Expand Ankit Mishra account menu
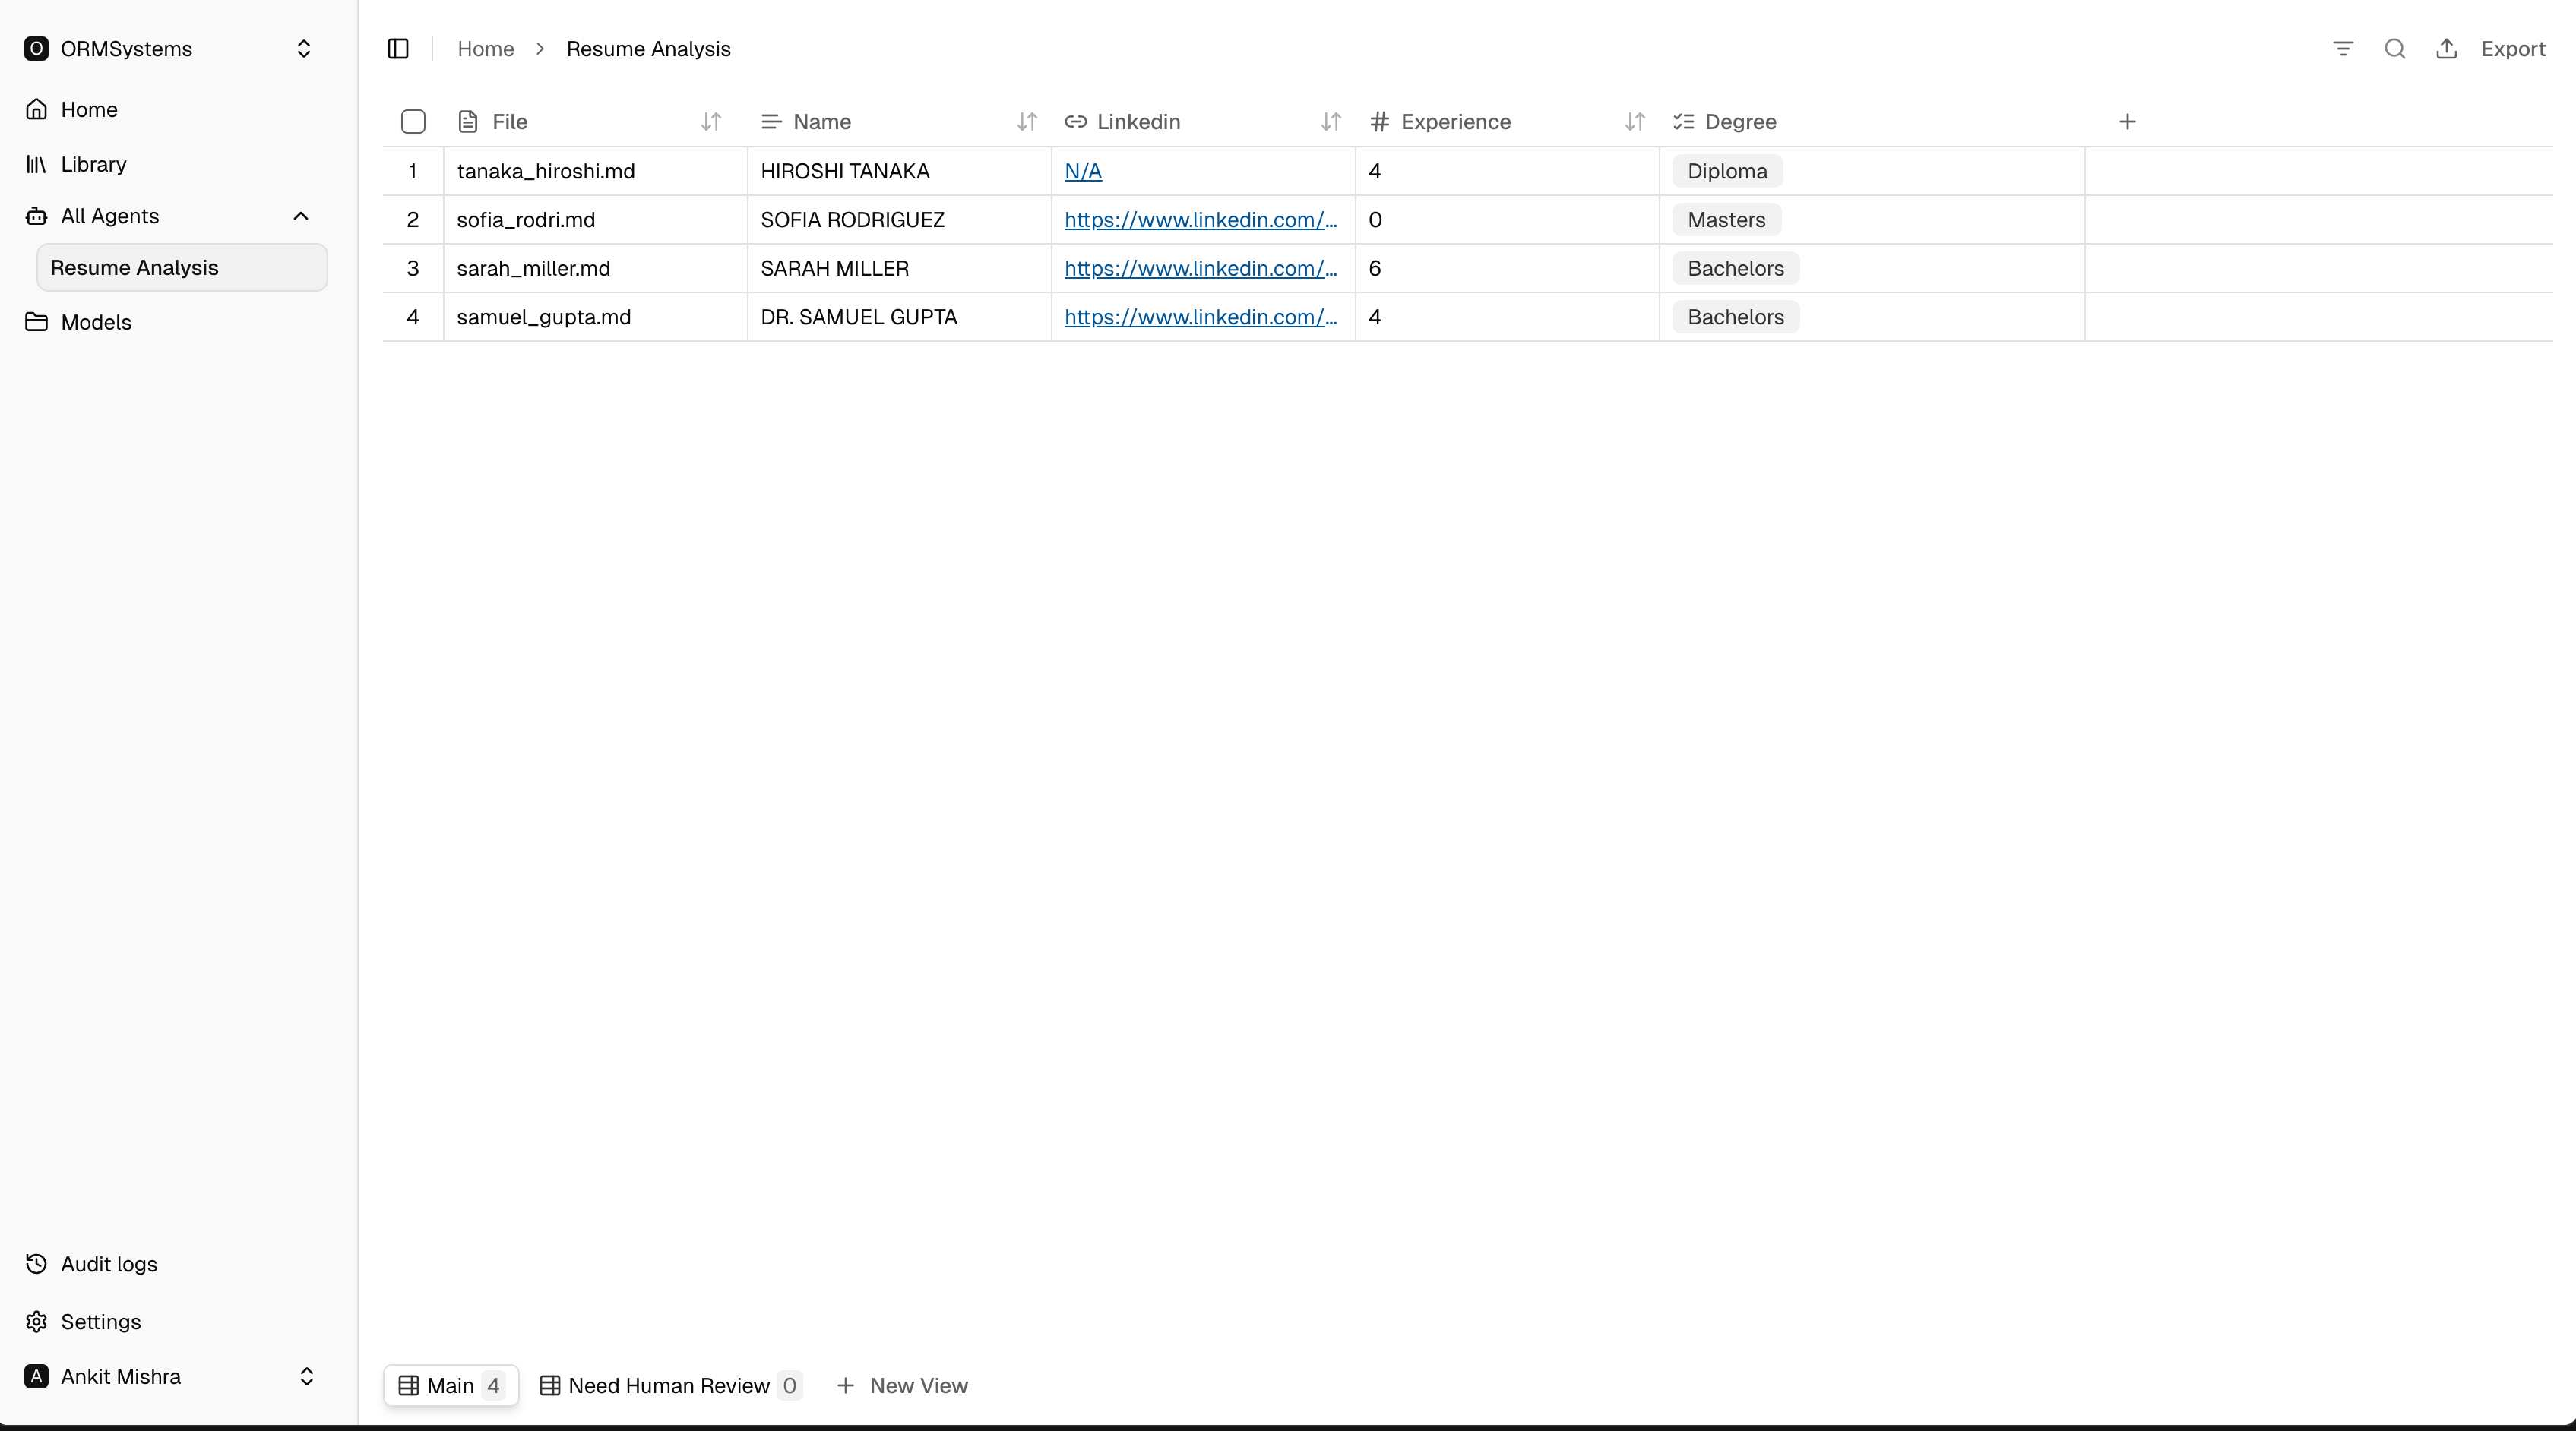This screenshot has width=2576, height=1431. (306, 1377)
